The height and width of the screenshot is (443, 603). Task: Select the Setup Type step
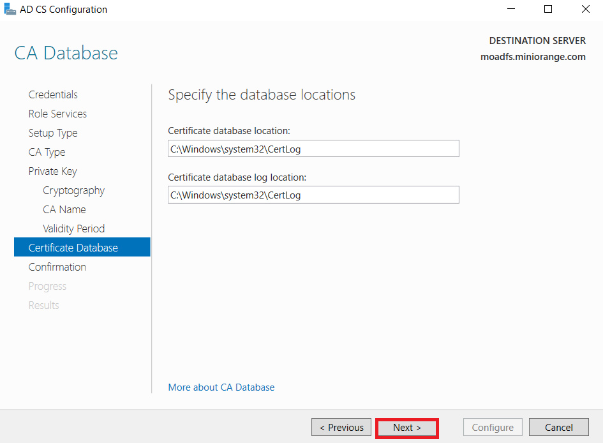[53, 132]
